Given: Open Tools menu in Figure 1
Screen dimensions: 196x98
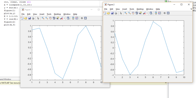Looking at the screenshot, I should (49, 14).
